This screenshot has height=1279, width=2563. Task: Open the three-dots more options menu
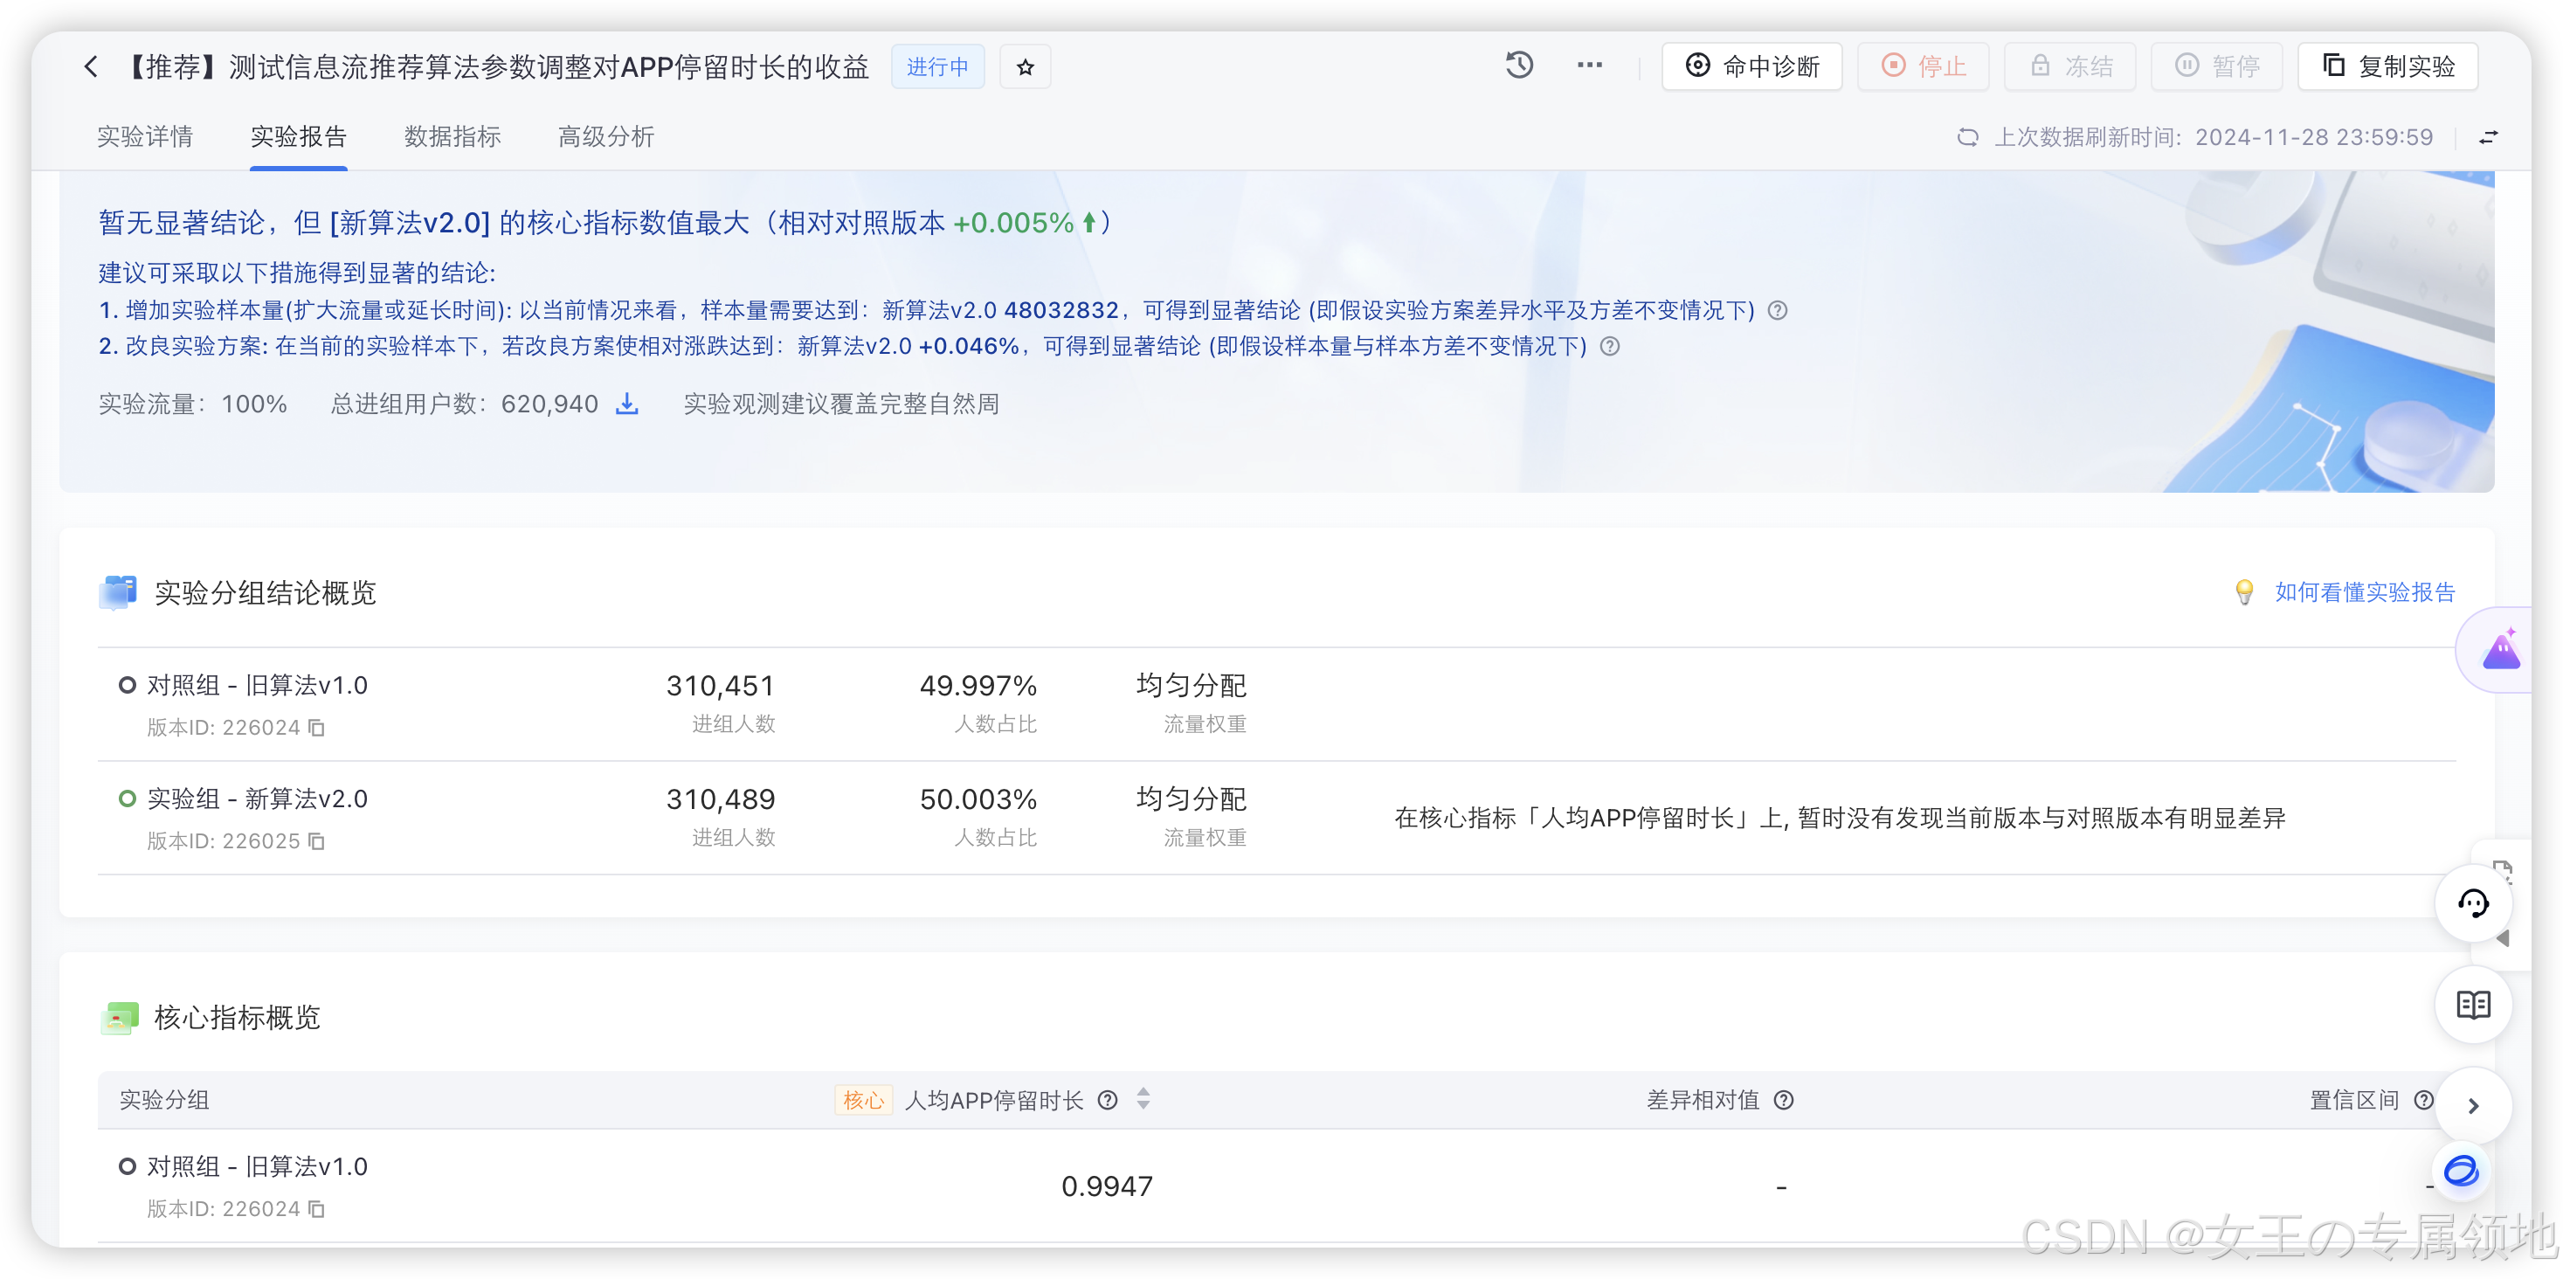(x=1589, y=66)
